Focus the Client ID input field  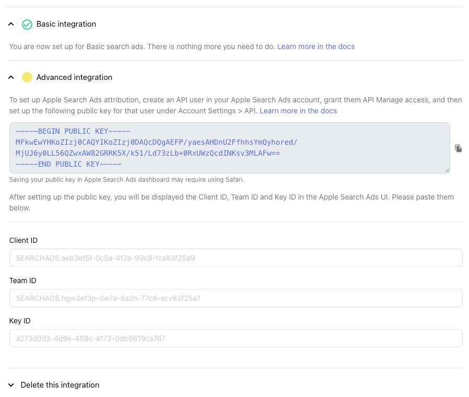(236, 258)
